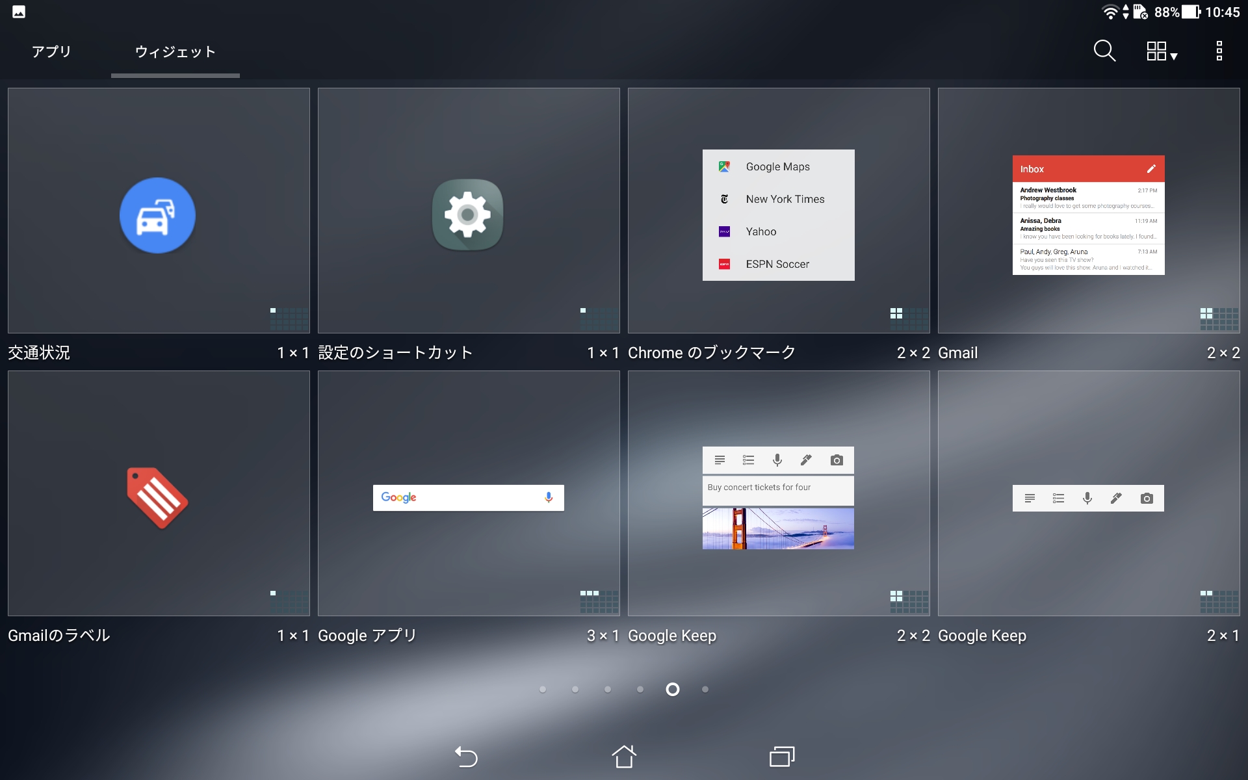Click drawing pen icon in 2×2 Keep widget
The image size is (1248, 780).
(x=806, y=460)
